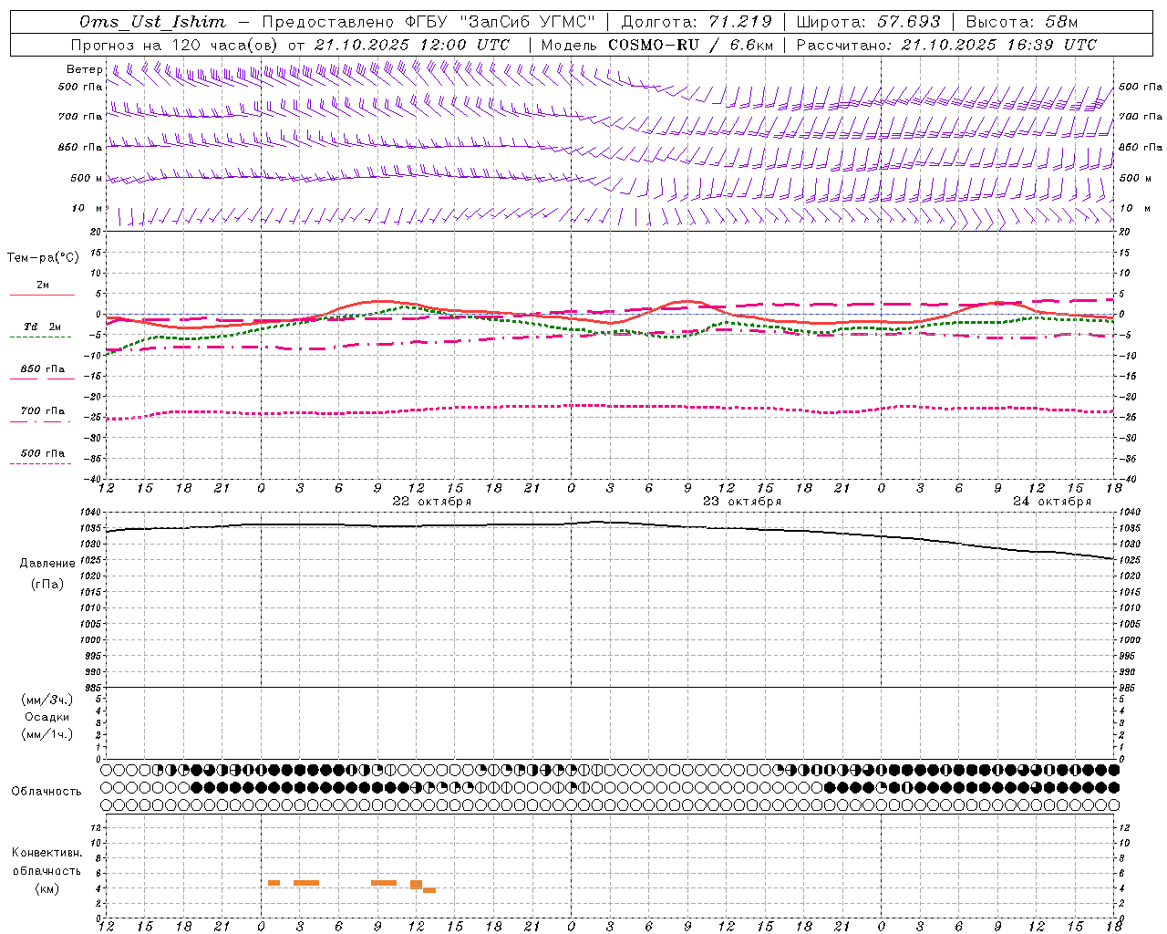This screenshot has width=1167, height=934.
Task: Click the (мм/1ч.) precipitation unit label
Action: click(47, 734)
